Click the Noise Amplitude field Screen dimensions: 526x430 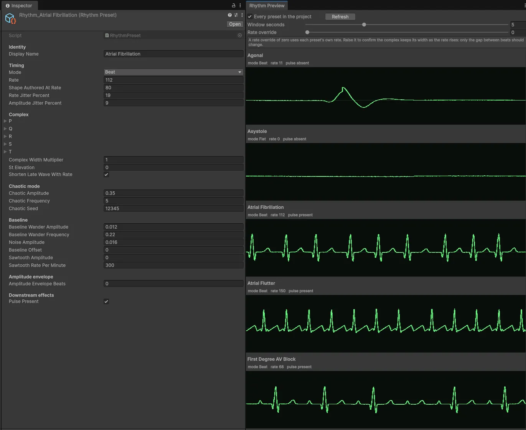(173, 242)
